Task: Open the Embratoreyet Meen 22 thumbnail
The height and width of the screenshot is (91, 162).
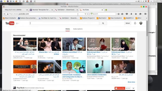Action: tap(98, 44)
